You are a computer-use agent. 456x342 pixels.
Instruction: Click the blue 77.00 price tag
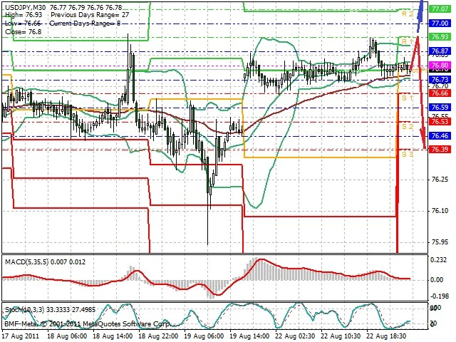(x=440, y=24)
